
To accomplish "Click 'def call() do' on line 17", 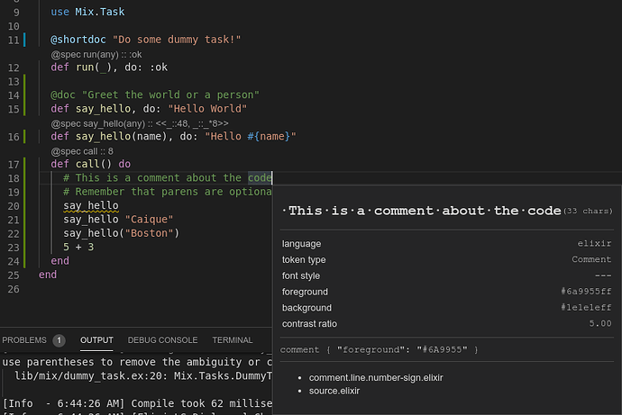I will [x=90, y=164].
